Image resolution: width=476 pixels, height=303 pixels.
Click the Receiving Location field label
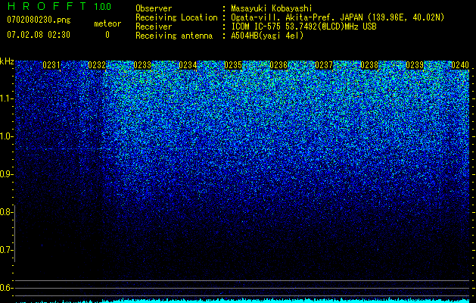pyautogui.click(x=176, y=17)
